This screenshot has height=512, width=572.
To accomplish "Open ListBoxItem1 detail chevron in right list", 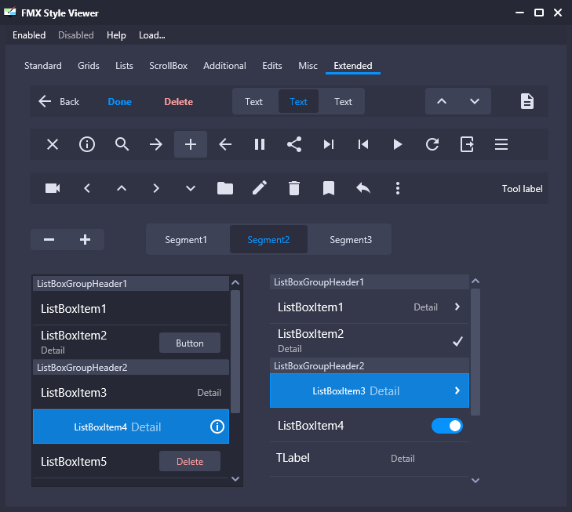I will pos(457,307).
